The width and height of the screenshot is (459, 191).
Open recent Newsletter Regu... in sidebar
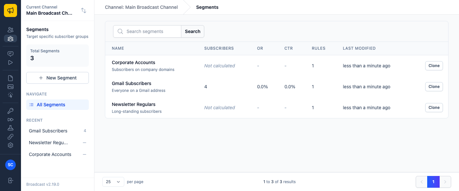[57, 143]
